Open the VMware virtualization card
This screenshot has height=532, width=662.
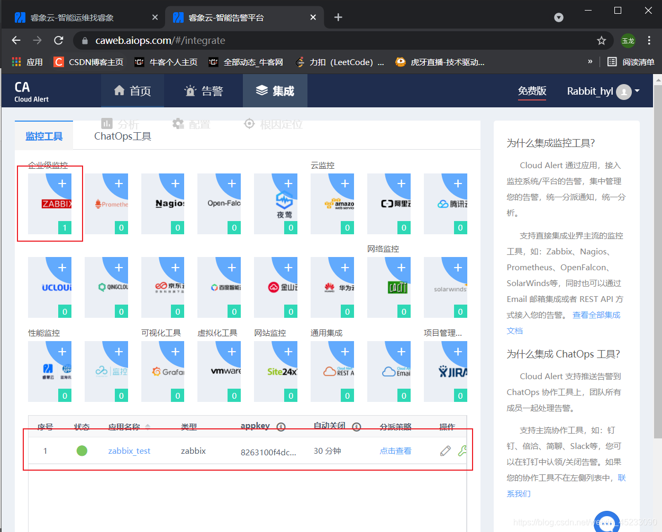[x=219, y=371]
